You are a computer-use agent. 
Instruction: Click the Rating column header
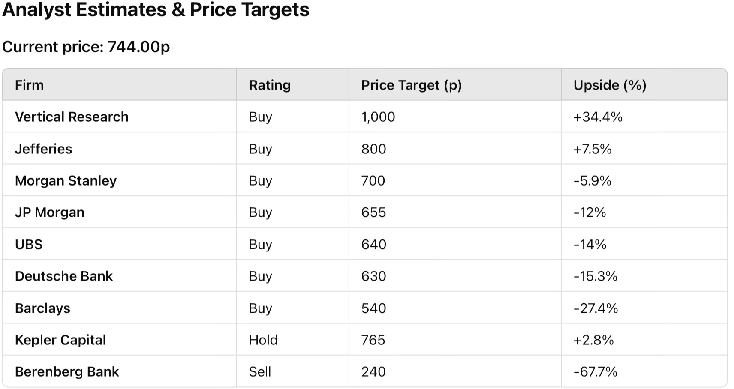click(x=270, y=85)
